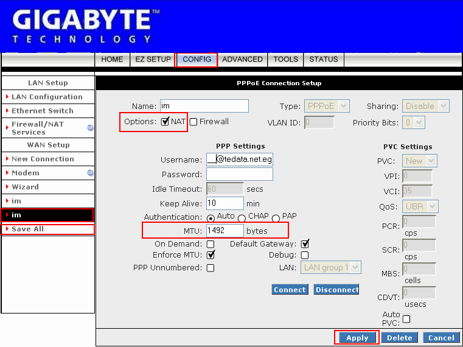Open New Connection in sidebar
The image size is (463, 347).
tap(48, 159)
